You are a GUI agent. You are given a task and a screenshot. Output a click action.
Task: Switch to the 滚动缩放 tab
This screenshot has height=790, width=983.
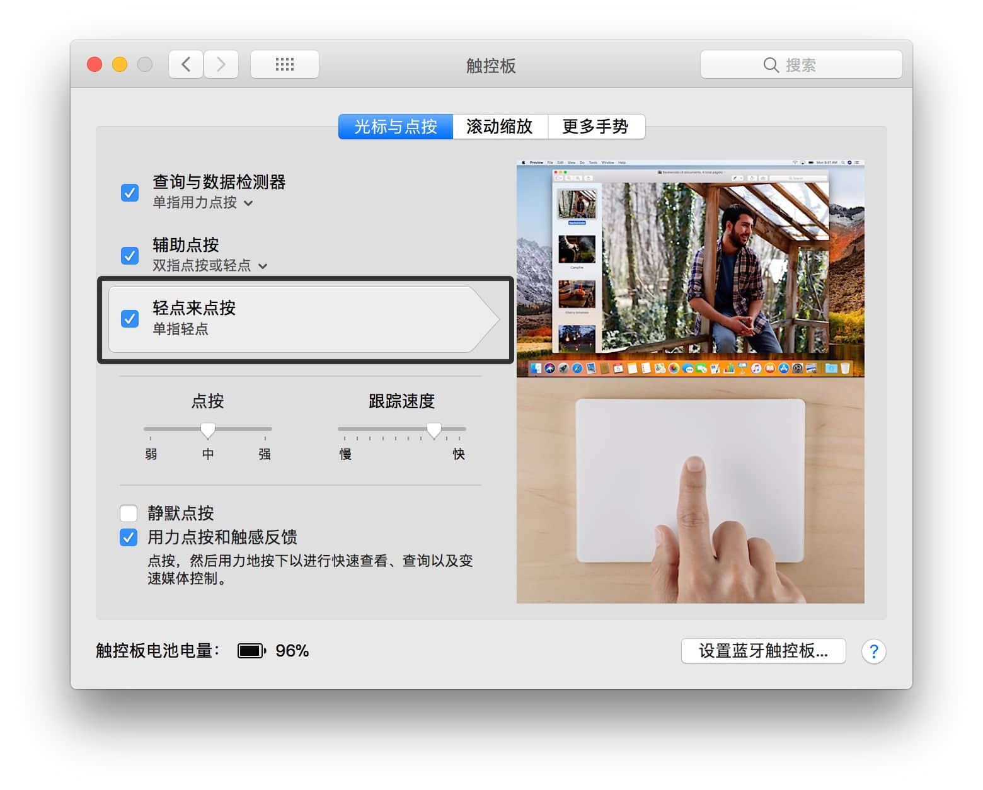tap(500, 127)
